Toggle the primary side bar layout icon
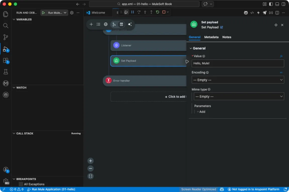 271,4
